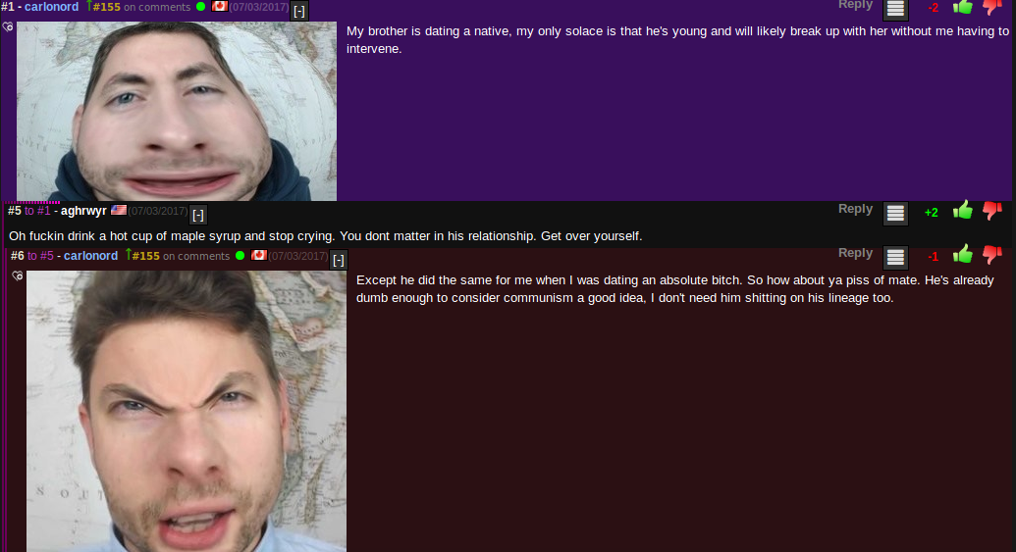This screenshot has height=552, width=1016.
Task: Reply to comment #6 by carlonord
Action: [855, 253]
